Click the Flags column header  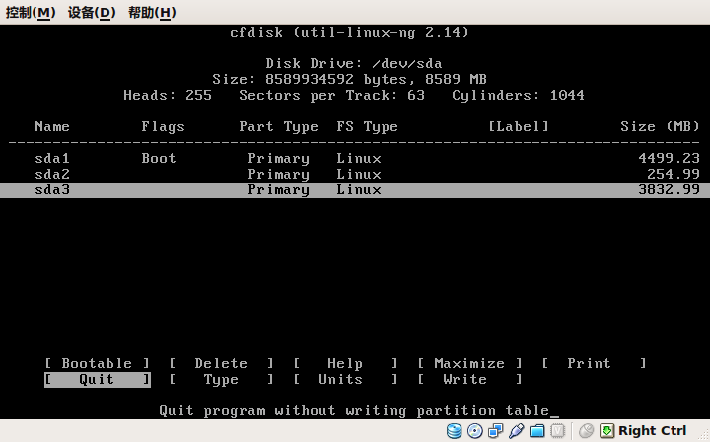point(163,126)
